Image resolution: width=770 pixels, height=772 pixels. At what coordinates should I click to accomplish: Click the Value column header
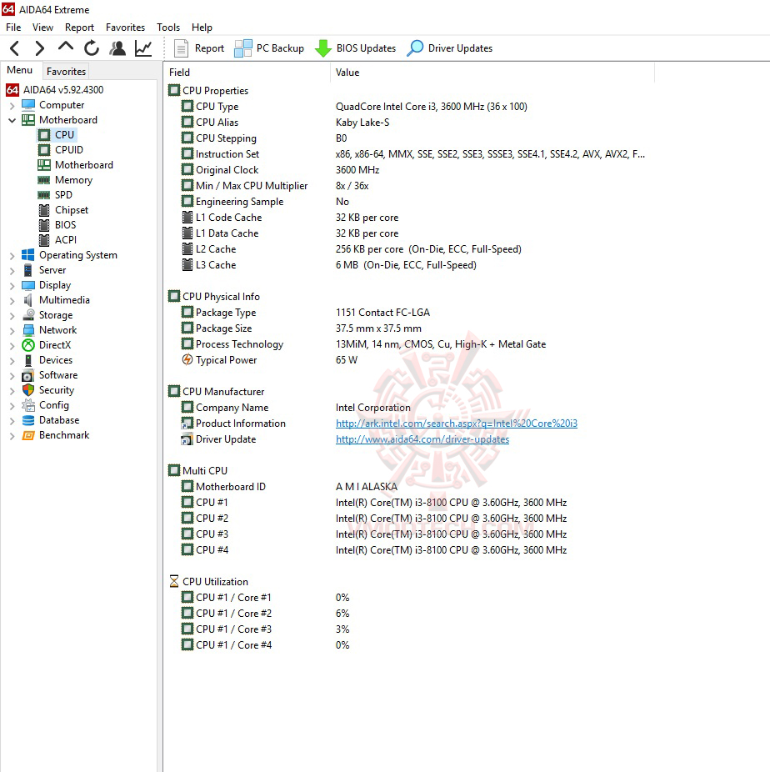click(492, 73)
